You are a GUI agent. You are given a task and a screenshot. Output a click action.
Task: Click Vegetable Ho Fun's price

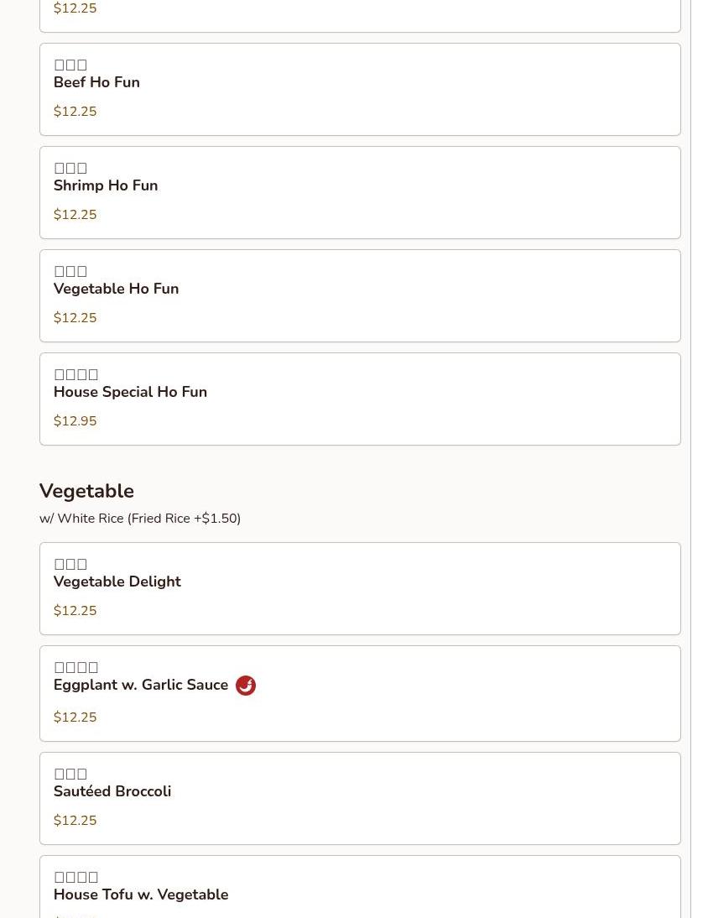[75, 318]
